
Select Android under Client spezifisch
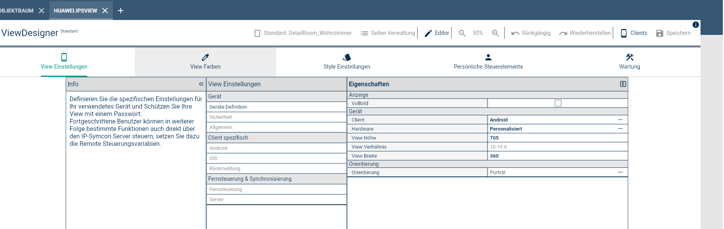[x=277, y=148]
